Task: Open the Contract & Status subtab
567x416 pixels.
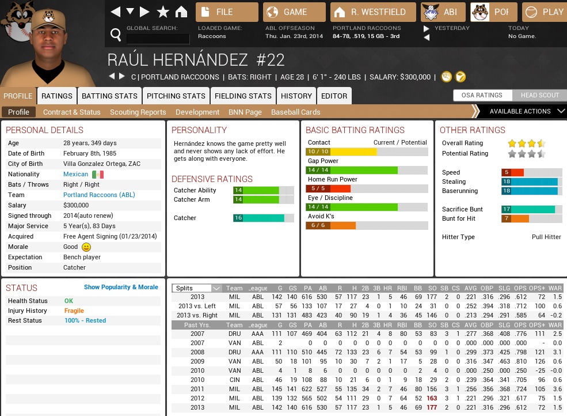Action: pos(71,112)
